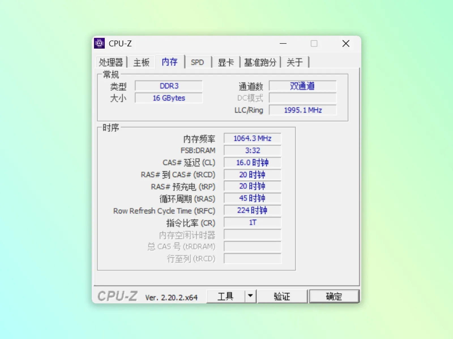Screen dimensions: 453x339
Task: Open the 处理器 tab
Action: click(111, 62)
